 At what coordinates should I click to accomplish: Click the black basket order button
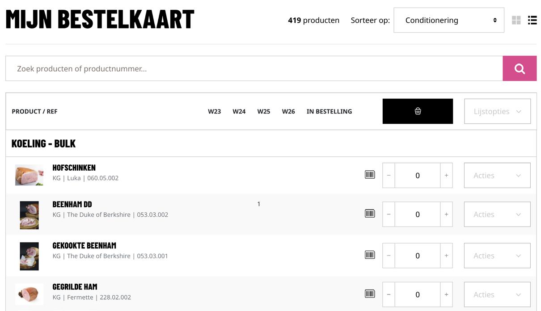click(x=418, y=111)
